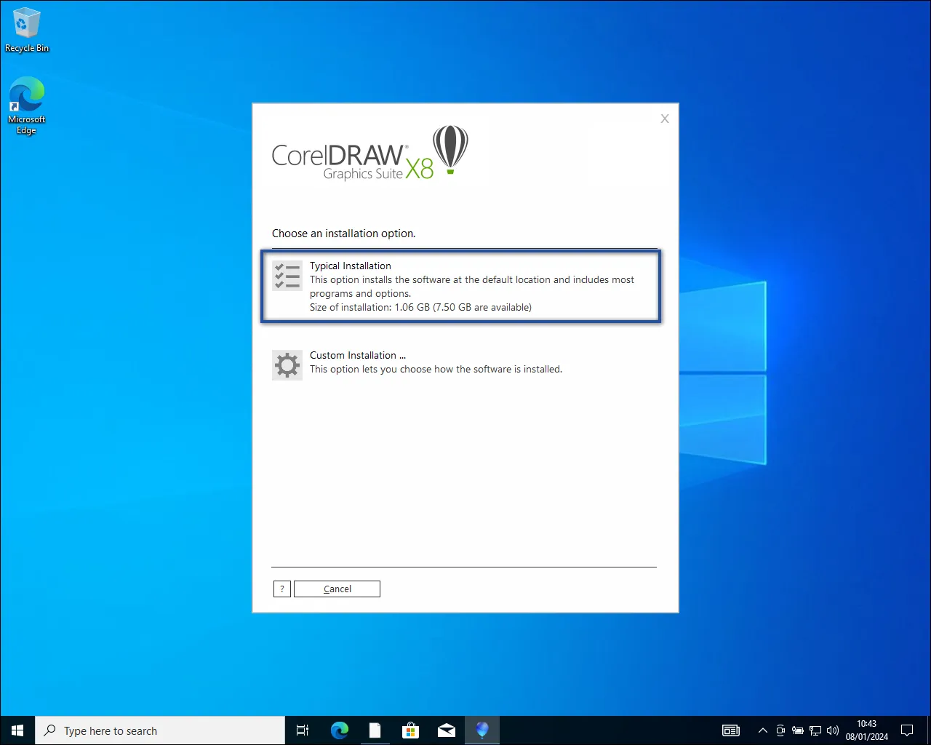931x745 pixels.
Task: Click the CorelDRAW balloon logo
Action: (x=450, y=149)
